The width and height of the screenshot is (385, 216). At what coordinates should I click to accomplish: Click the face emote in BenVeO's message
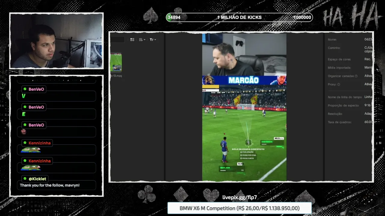click(x=23, y=132)
